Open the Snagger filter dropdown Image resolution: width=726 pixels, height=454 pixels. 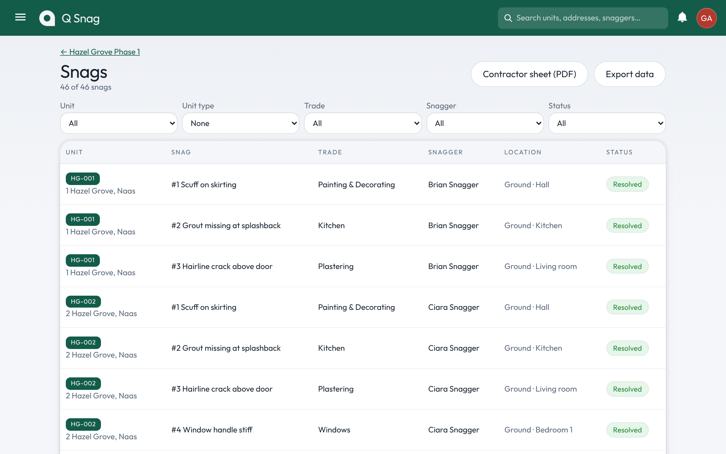tap(485, 123)
